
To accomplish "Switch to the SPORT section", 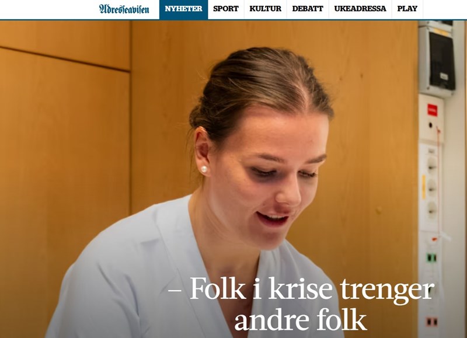I will (226, 9).
